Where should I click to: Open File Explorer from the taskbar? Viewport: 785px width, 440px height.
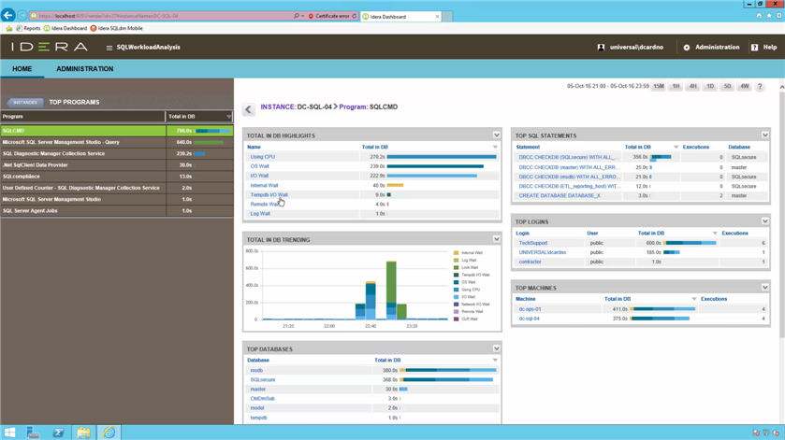point(83,433)
